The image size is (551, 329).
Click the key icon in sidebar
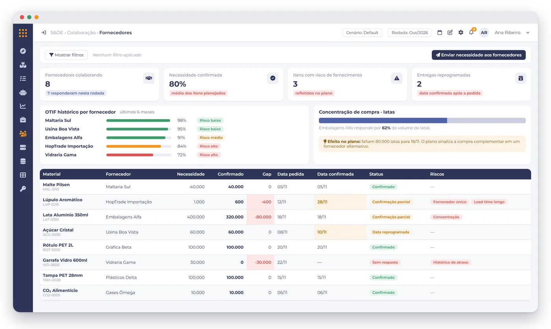pos(23,189)
